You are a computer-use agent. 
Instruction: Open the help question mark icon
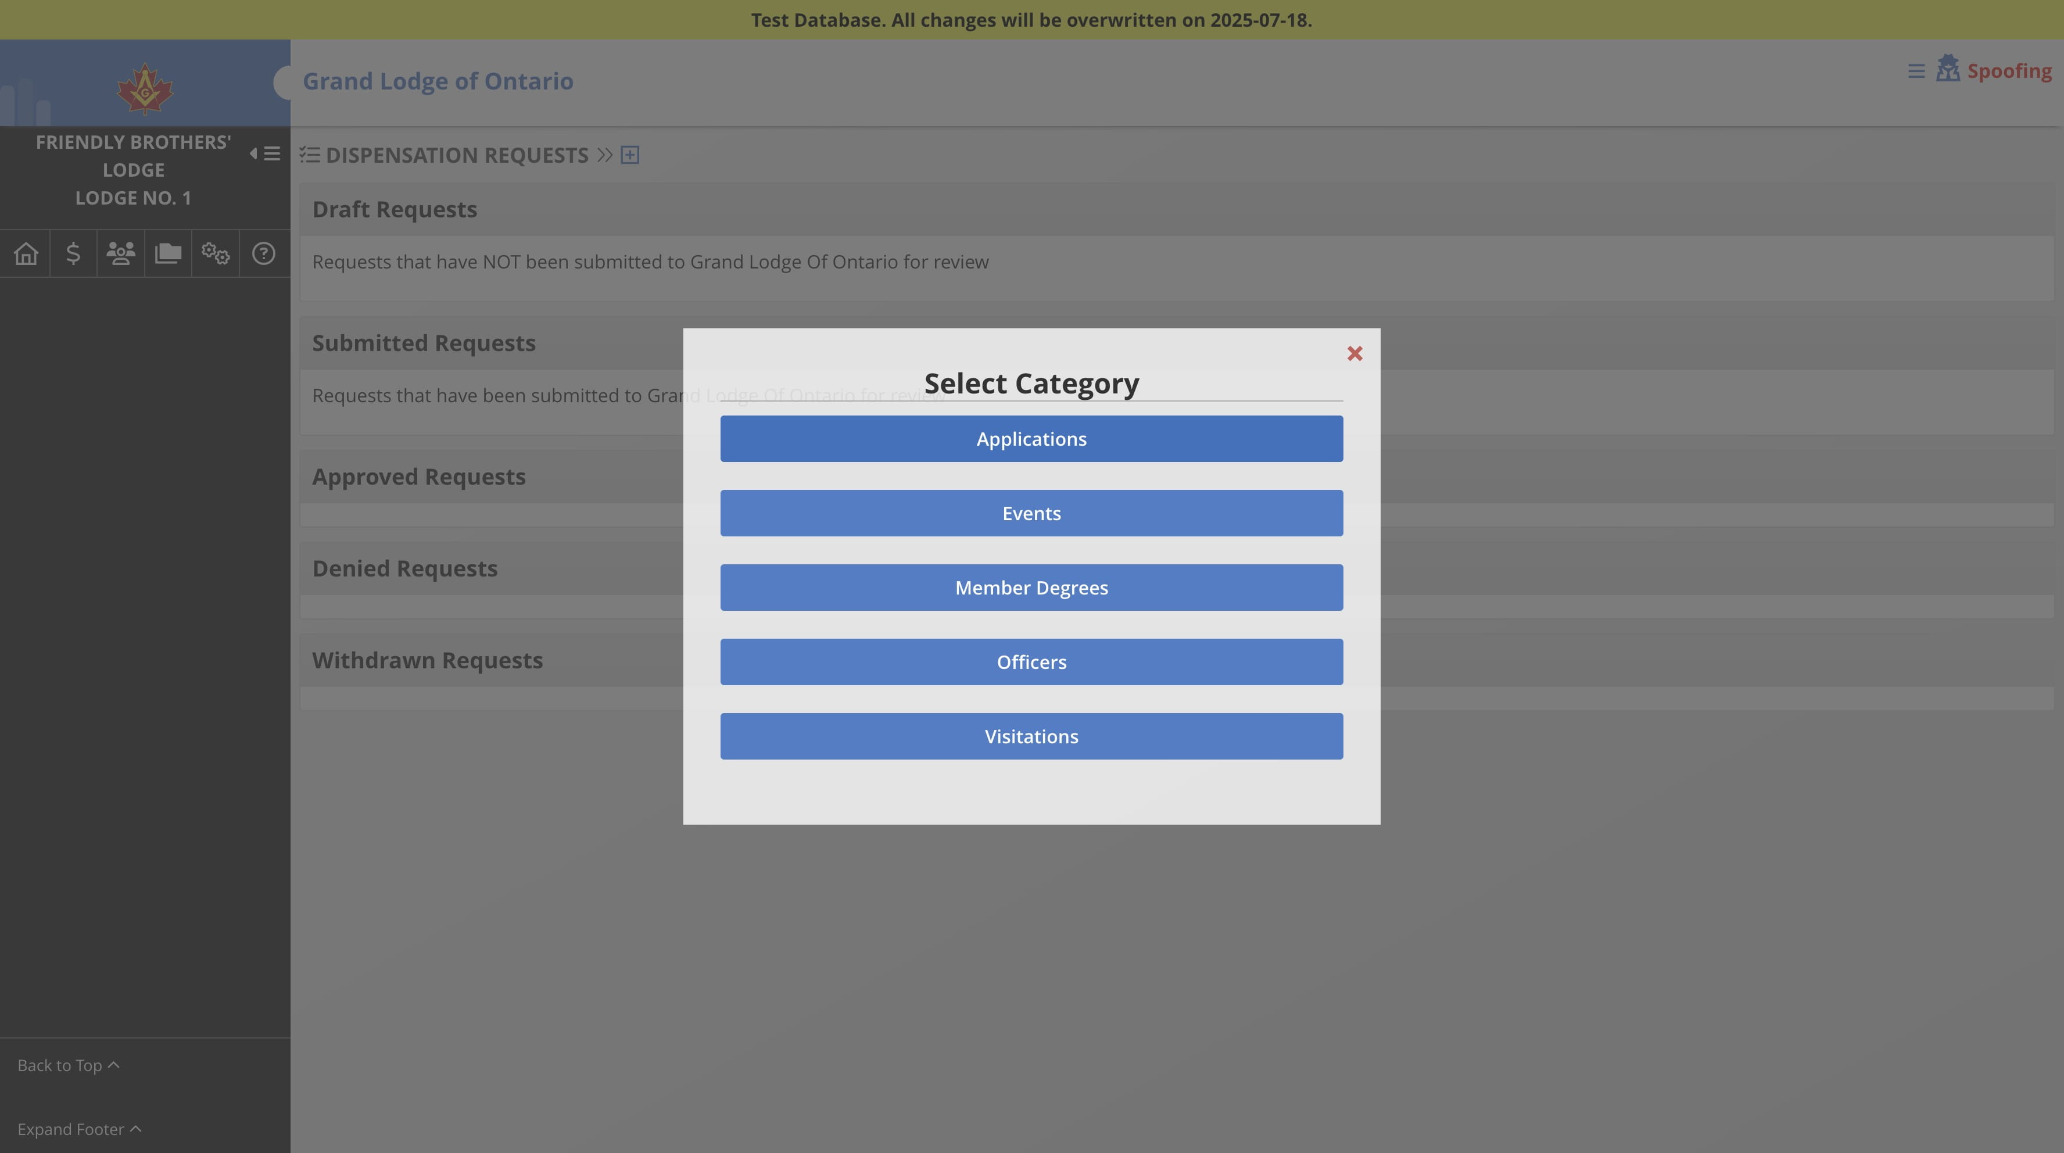263,253
